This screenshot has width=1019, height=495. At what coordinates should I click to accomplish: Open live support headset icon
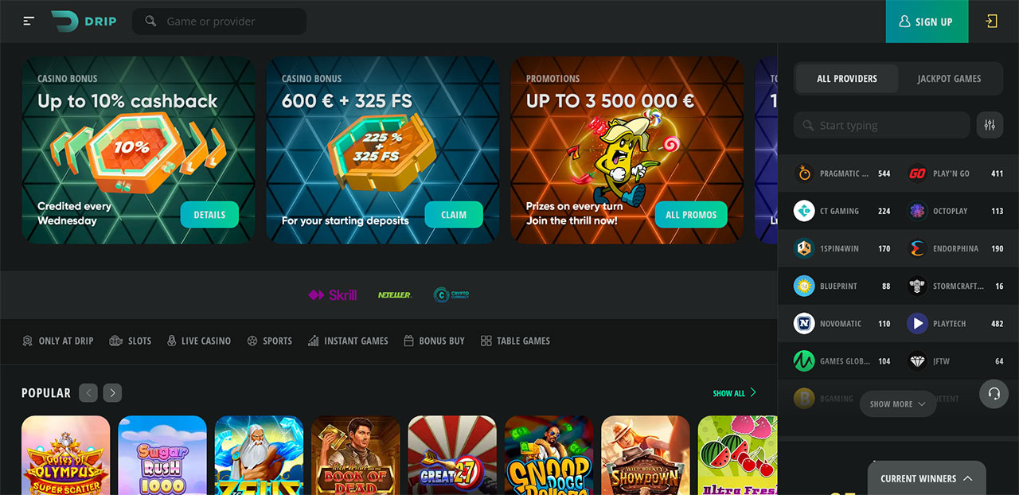[994, 394]
